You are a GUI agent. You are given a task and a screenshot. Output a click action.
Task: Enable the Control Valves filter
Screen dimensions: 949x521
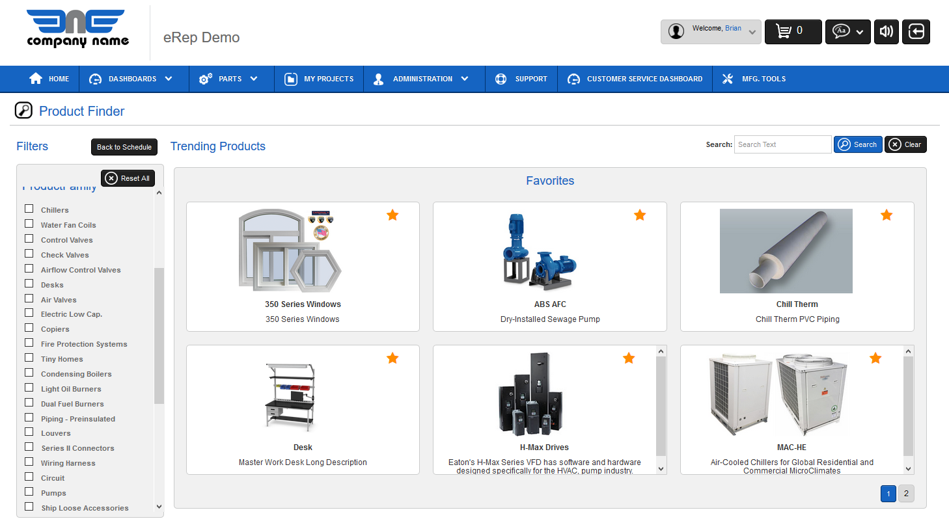pos(29,239)
